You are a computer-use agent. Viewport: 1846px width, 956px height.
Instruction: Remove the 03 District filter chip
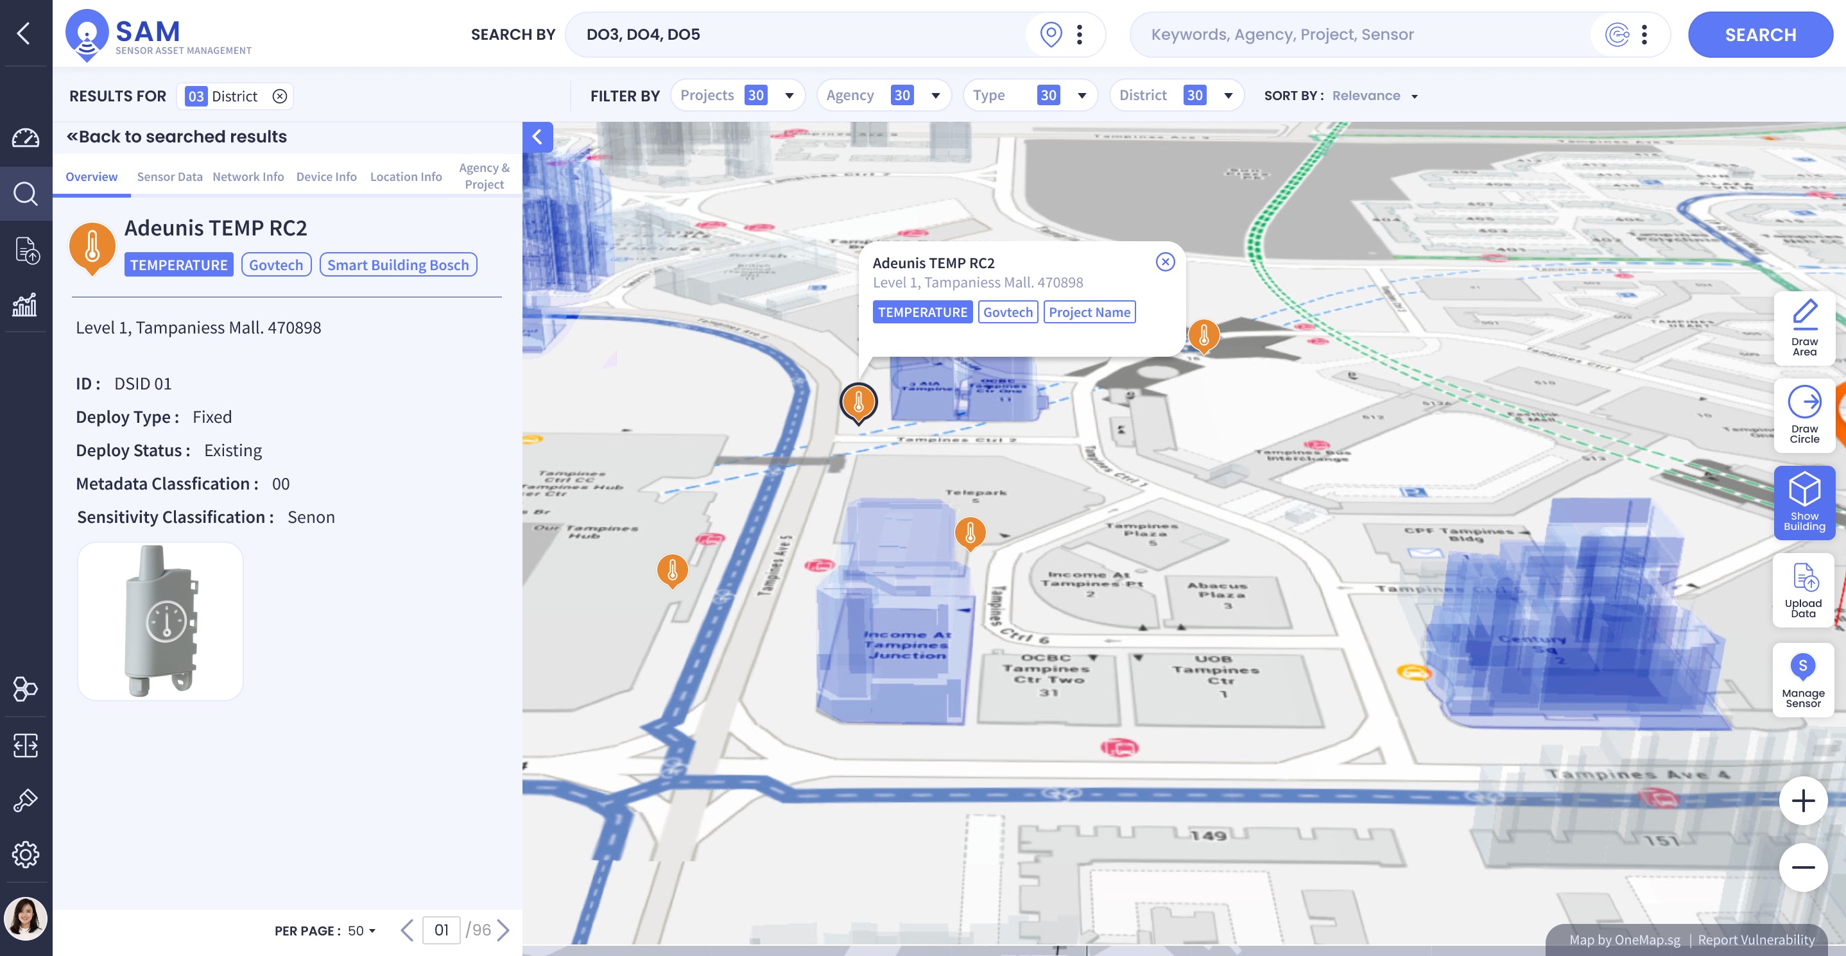[279, 96]
